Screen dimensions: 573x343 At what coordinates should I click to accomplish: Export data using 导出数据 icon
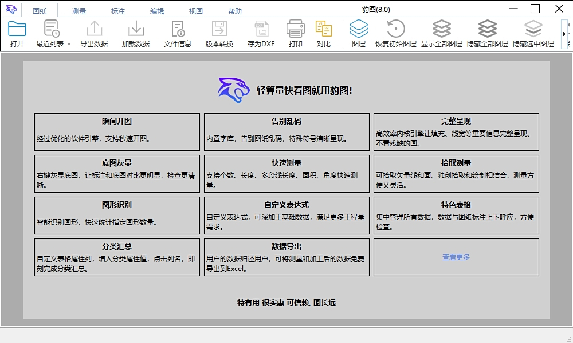click(x=93, y=33)
